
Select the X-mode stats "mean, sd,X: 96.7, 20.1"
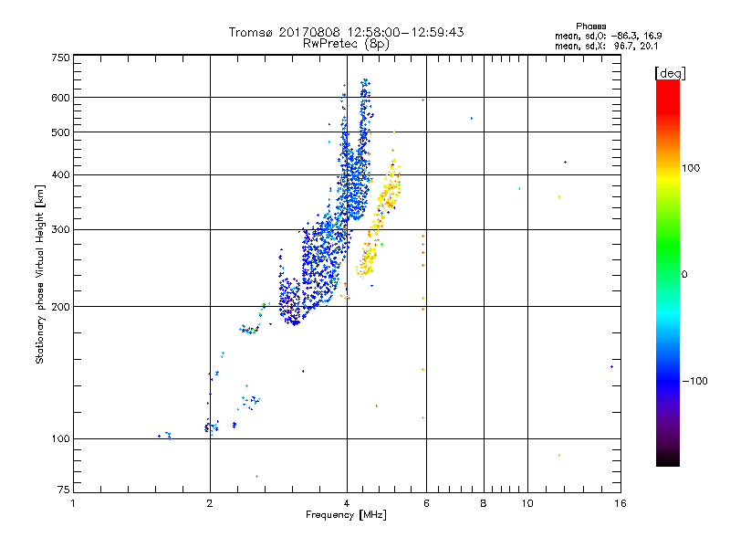pos(606,46)
